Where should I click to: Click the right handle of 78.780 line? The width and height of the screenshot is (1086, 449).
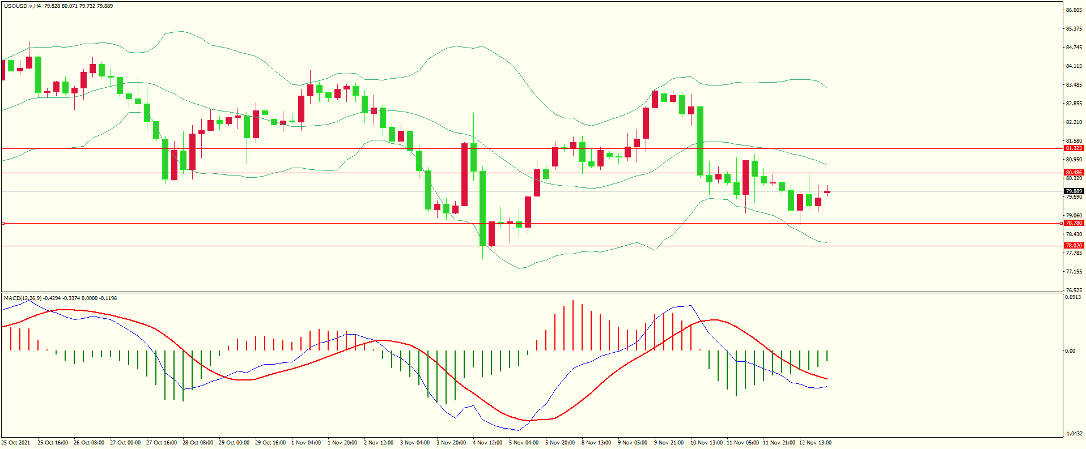click(x=1061, y=224)
